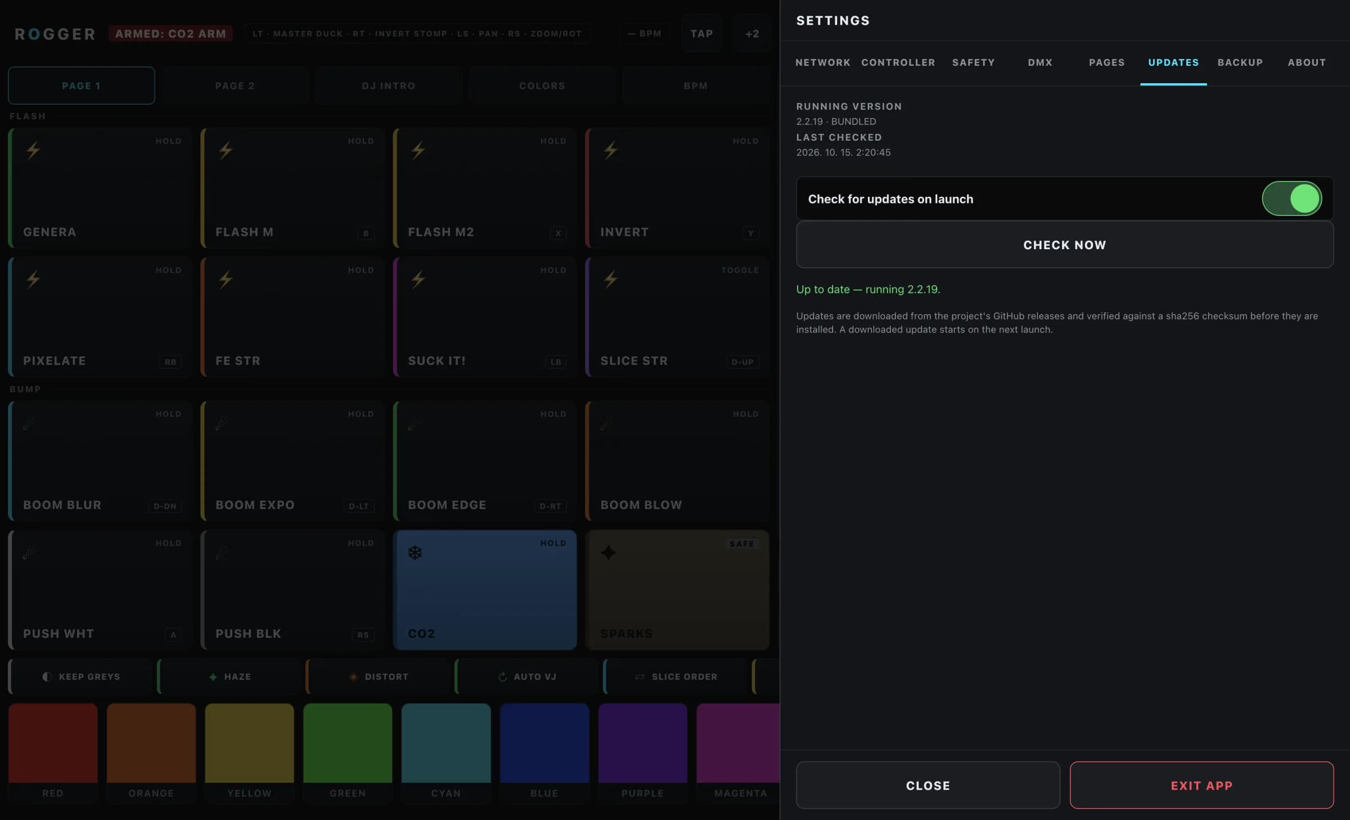
Task: Click the BPM readout in header
Action: [645, 34]
